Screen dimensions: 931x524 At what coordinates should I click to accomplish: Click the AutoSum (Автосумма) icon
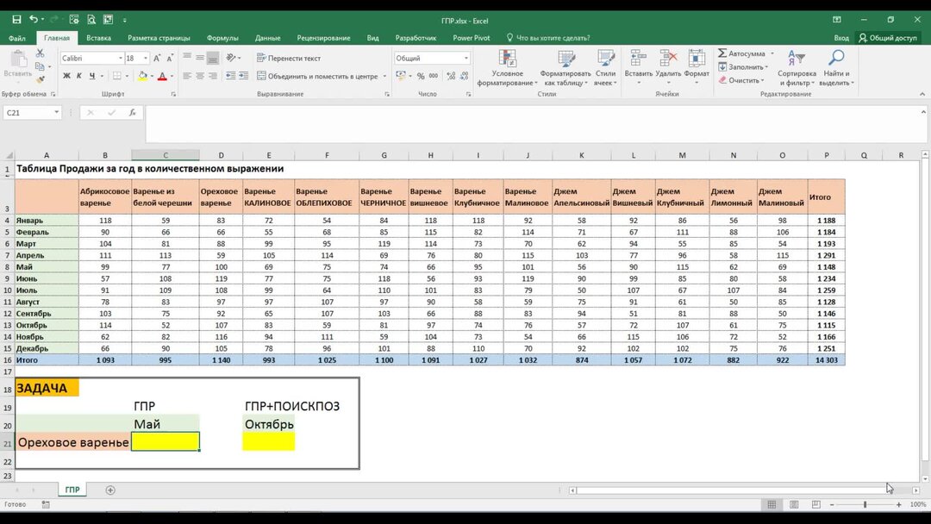tap(722, 53)
